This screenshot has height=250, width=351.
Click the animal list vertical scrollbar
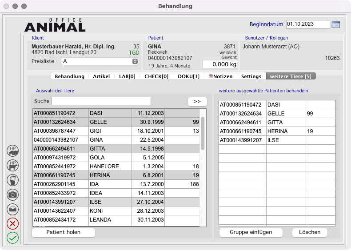[203, 133]
